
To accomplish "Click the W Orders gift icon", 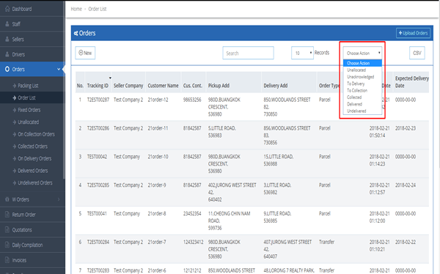I will (7, 199).
